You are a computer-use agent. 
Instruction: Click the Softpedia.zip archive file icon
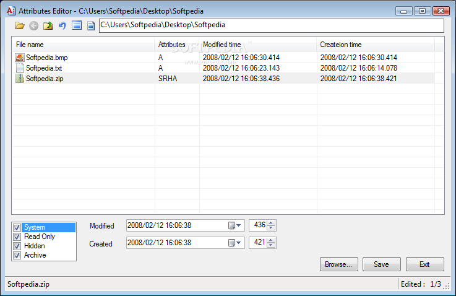tap(20, 78)
